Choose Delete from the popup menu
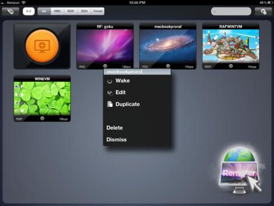274x206 pixels. click(x=137, y=128)
